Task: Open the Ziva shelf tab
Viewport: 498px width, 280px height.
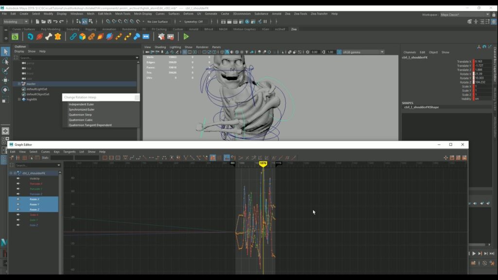Action: tap(294, 29)
